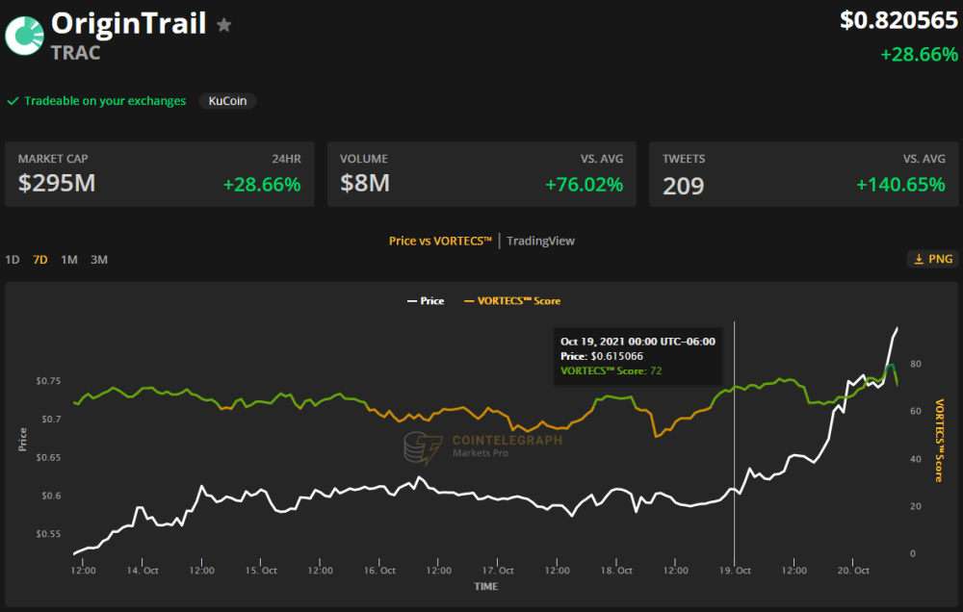Screen dimensions: 963x612
Task: Click the 16. Oct time axis label
Action: pos(379,571)
